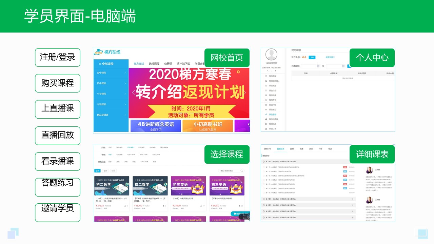Expand chapter 第3章 with plus icon
The width and height of the screenshot is (434, 244).
[x=353, y=205]
